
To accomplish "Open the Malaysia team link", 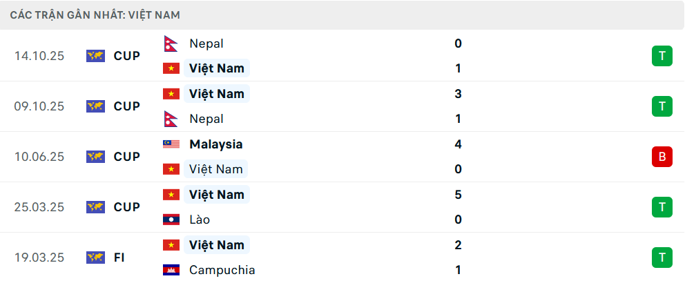I will [215, 144].
